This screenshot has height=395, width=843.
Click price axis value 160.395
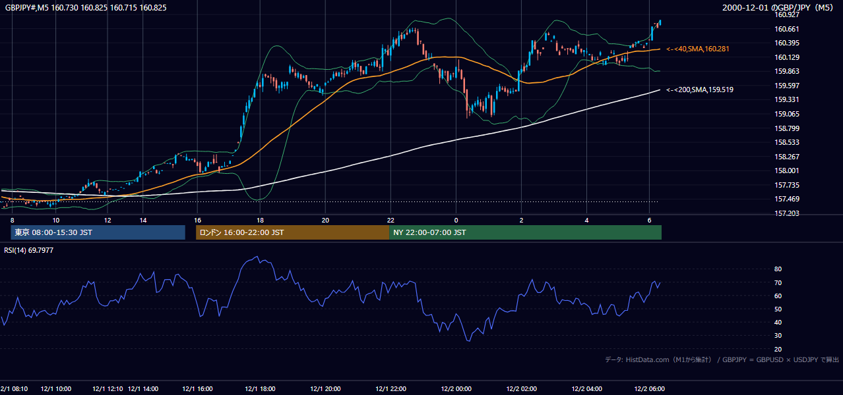pos(788,43)
